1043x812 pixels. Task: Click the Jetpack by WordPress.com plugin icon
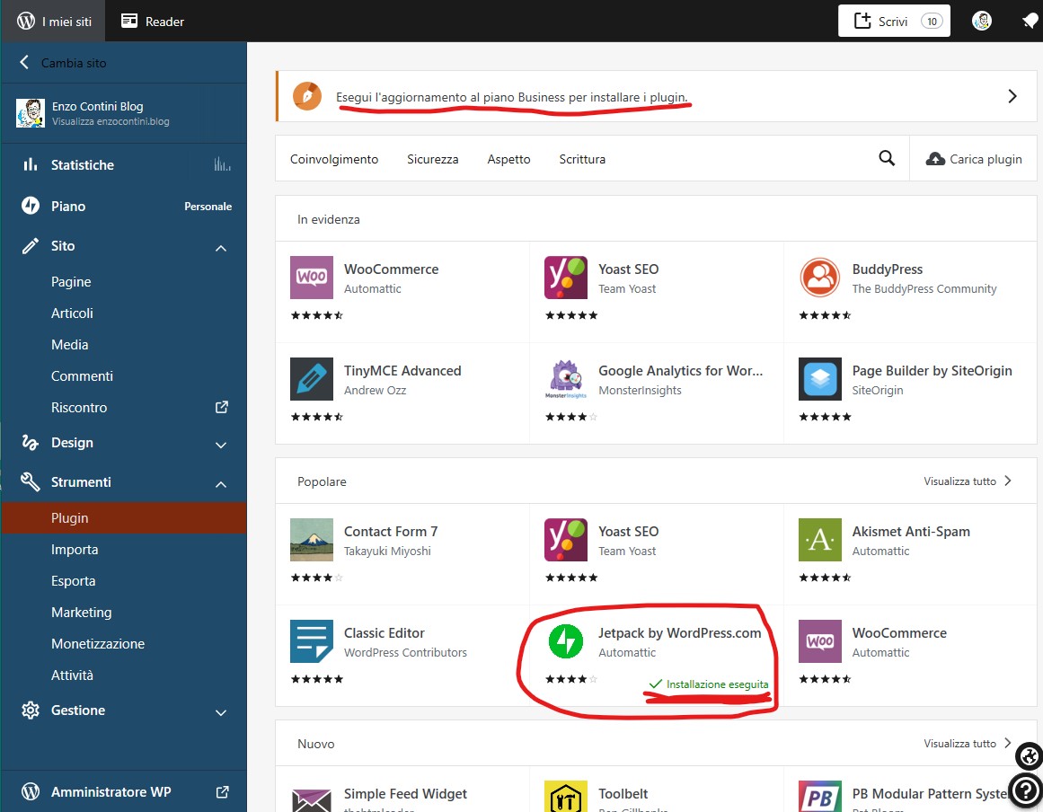pos(566,641)
